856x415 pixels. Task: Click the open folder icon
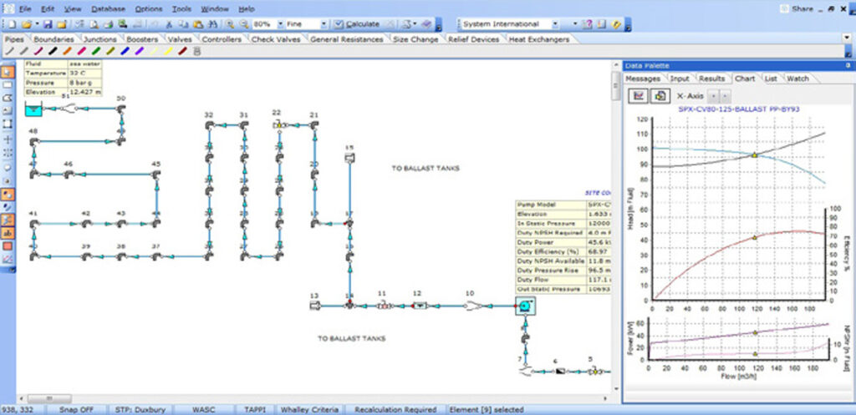point(25,24)
